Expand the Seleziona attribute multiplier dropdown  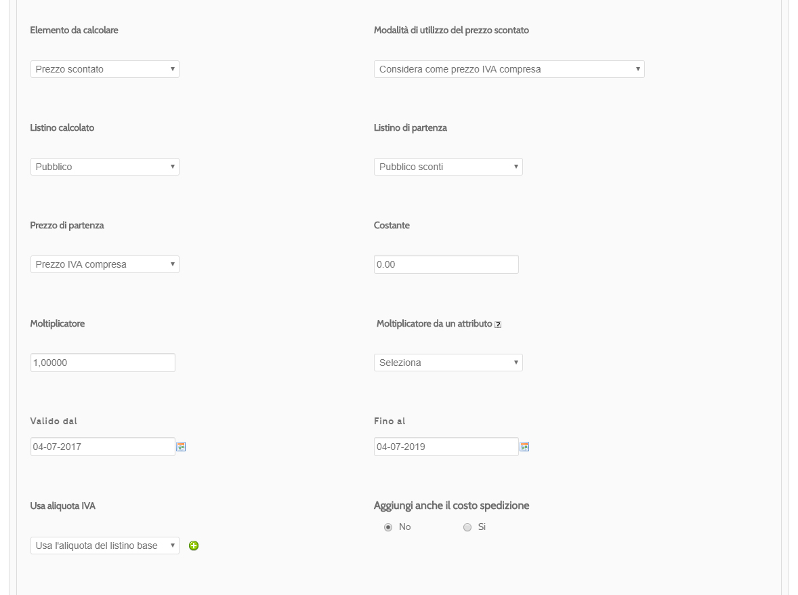coord(448,363)
